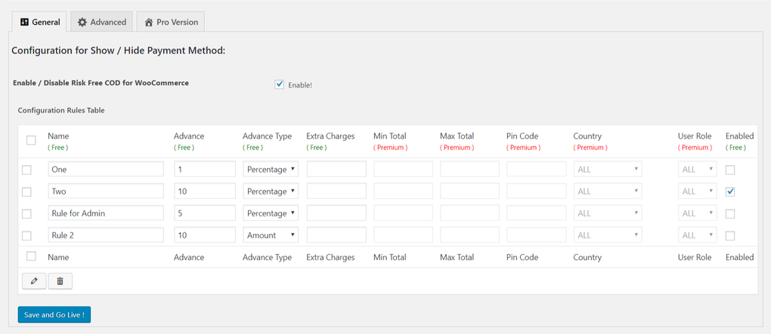Click the pencil edit icon button
The width and height of the screenshot is (771, 334).
pyautogui.click(x=34, y=281)
